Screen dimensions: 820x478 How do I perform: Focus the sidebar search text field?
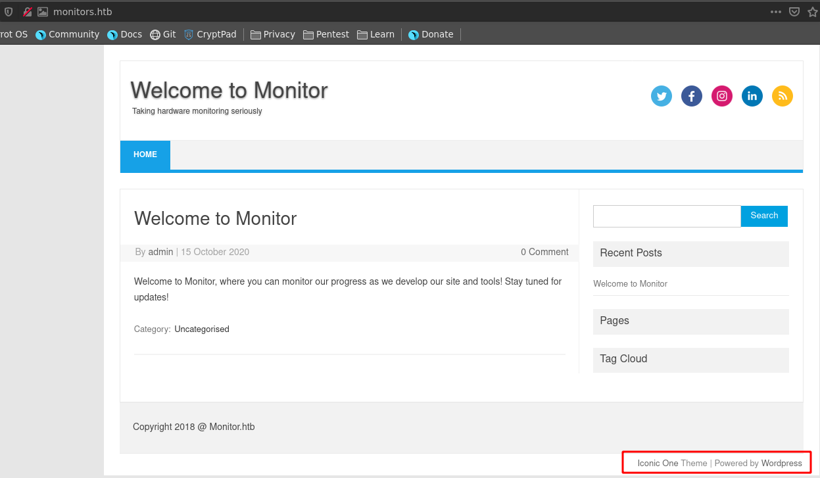pyautogui.click(x=667, y=216)
